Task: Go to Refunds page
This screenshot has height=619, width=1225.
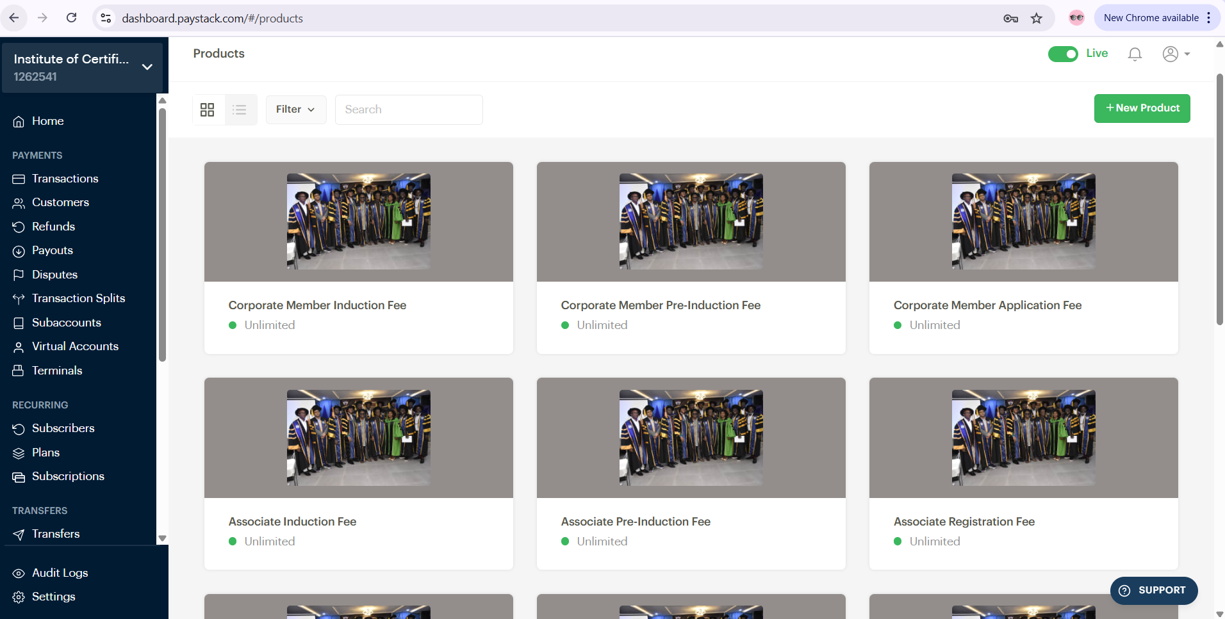Action: [x=54, y=227]
